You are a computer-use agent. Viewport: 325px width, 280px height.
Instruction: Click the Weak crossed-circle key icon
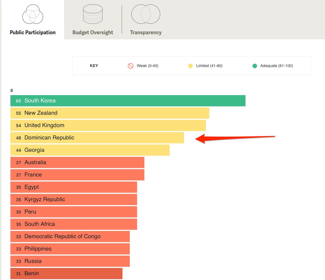click(x=131, y=66)
